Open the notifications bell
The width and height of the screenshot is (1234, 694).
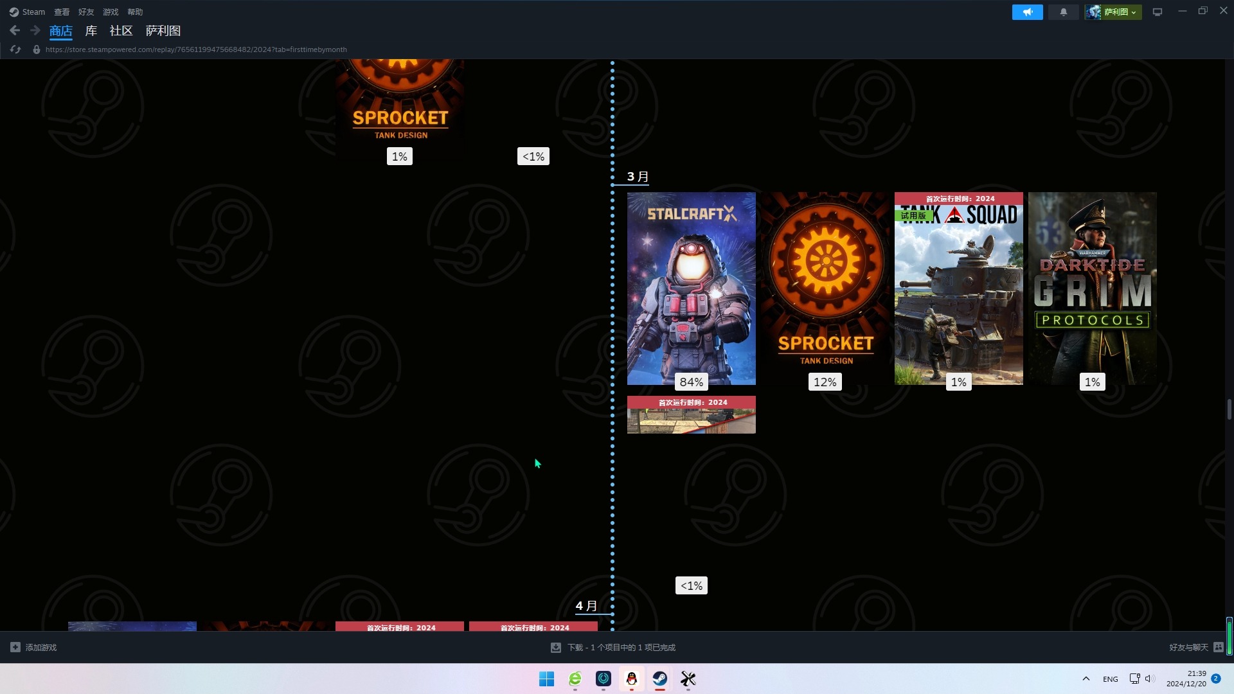[1063, 12]
